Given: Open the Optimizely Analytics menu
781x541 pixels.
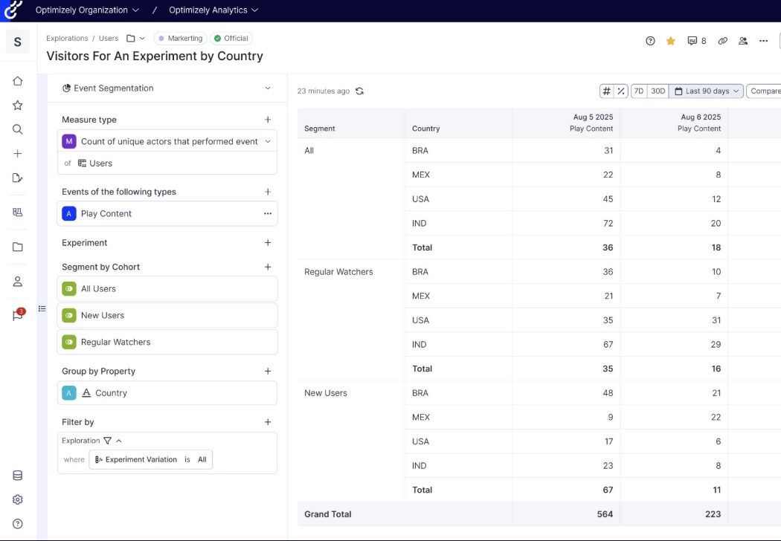Looking at the screenshot, I should pos(213,10).
